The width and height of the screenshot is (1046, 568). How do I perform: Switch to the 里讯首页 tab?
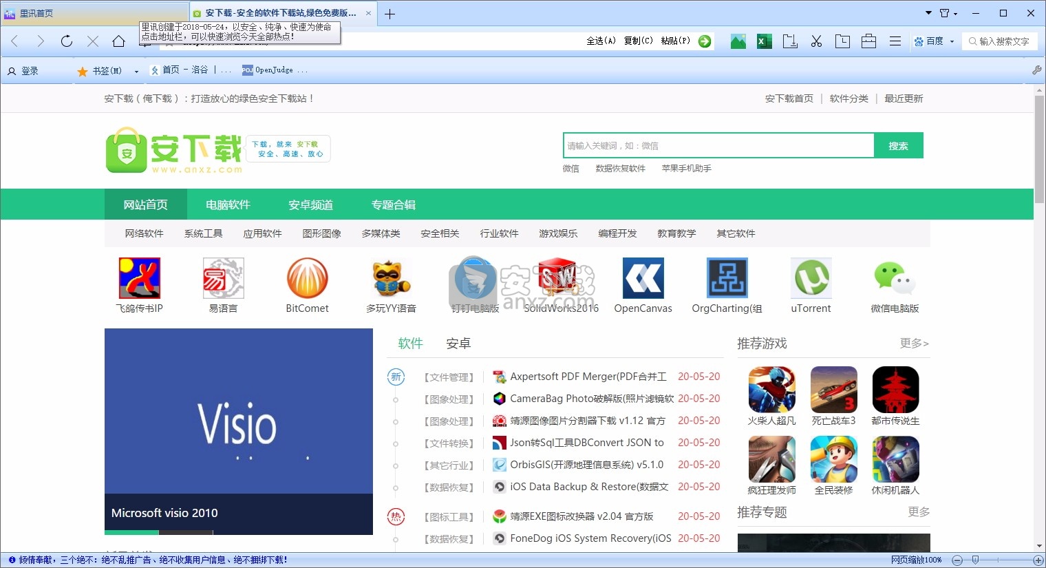(x=94, y=13)
